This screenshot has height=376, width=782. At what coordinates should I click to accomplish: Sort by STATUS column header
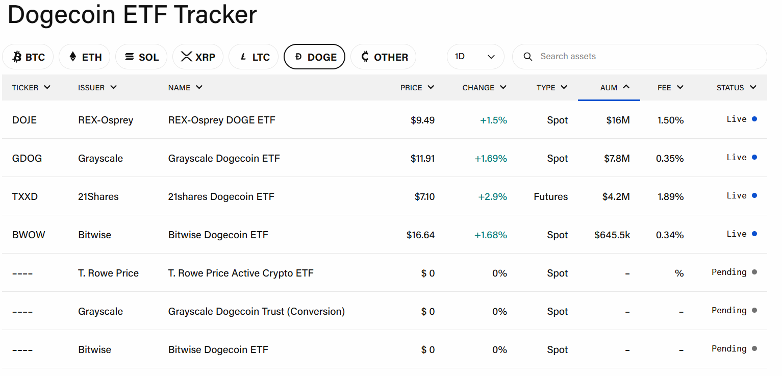[737, 88]
